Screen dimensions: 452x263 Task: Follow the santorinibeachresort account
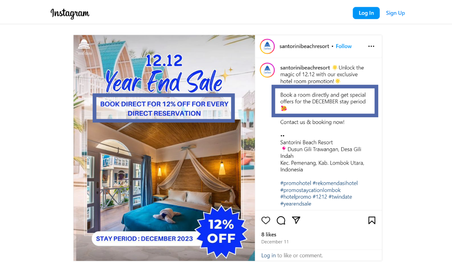[x=344, y=46]
